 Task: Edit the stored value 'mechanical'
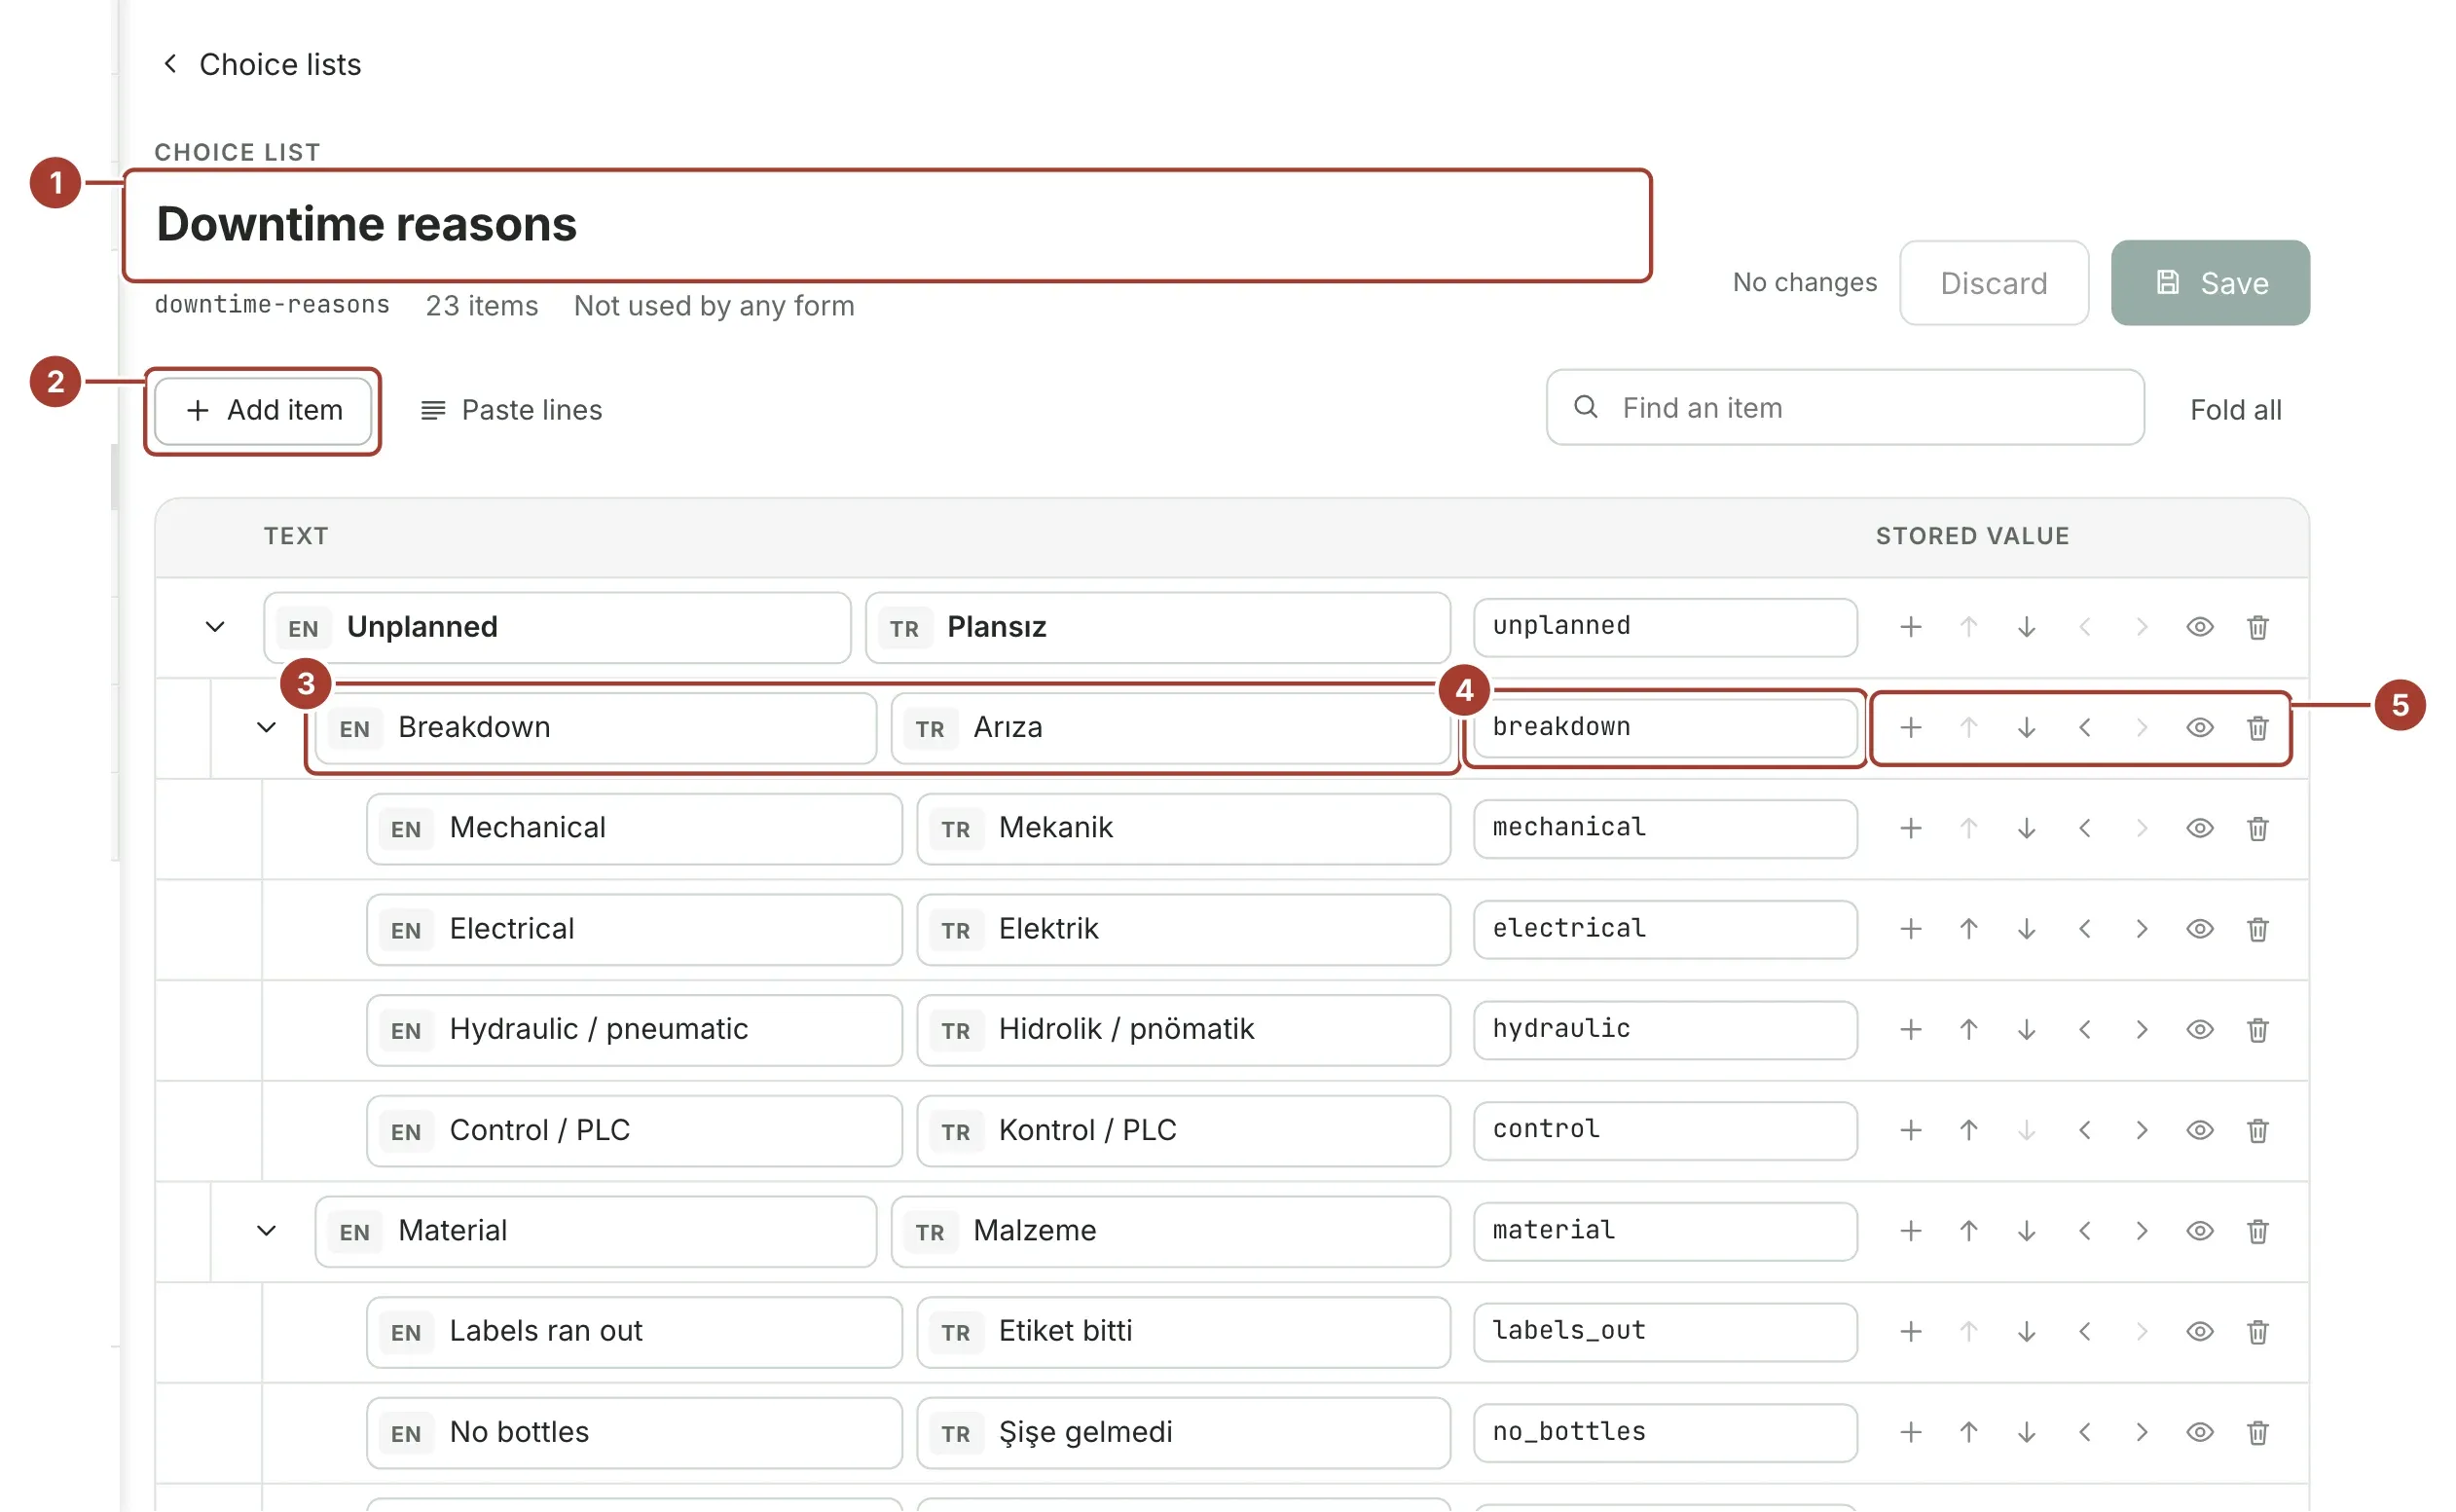click(x=1665, y=829)
